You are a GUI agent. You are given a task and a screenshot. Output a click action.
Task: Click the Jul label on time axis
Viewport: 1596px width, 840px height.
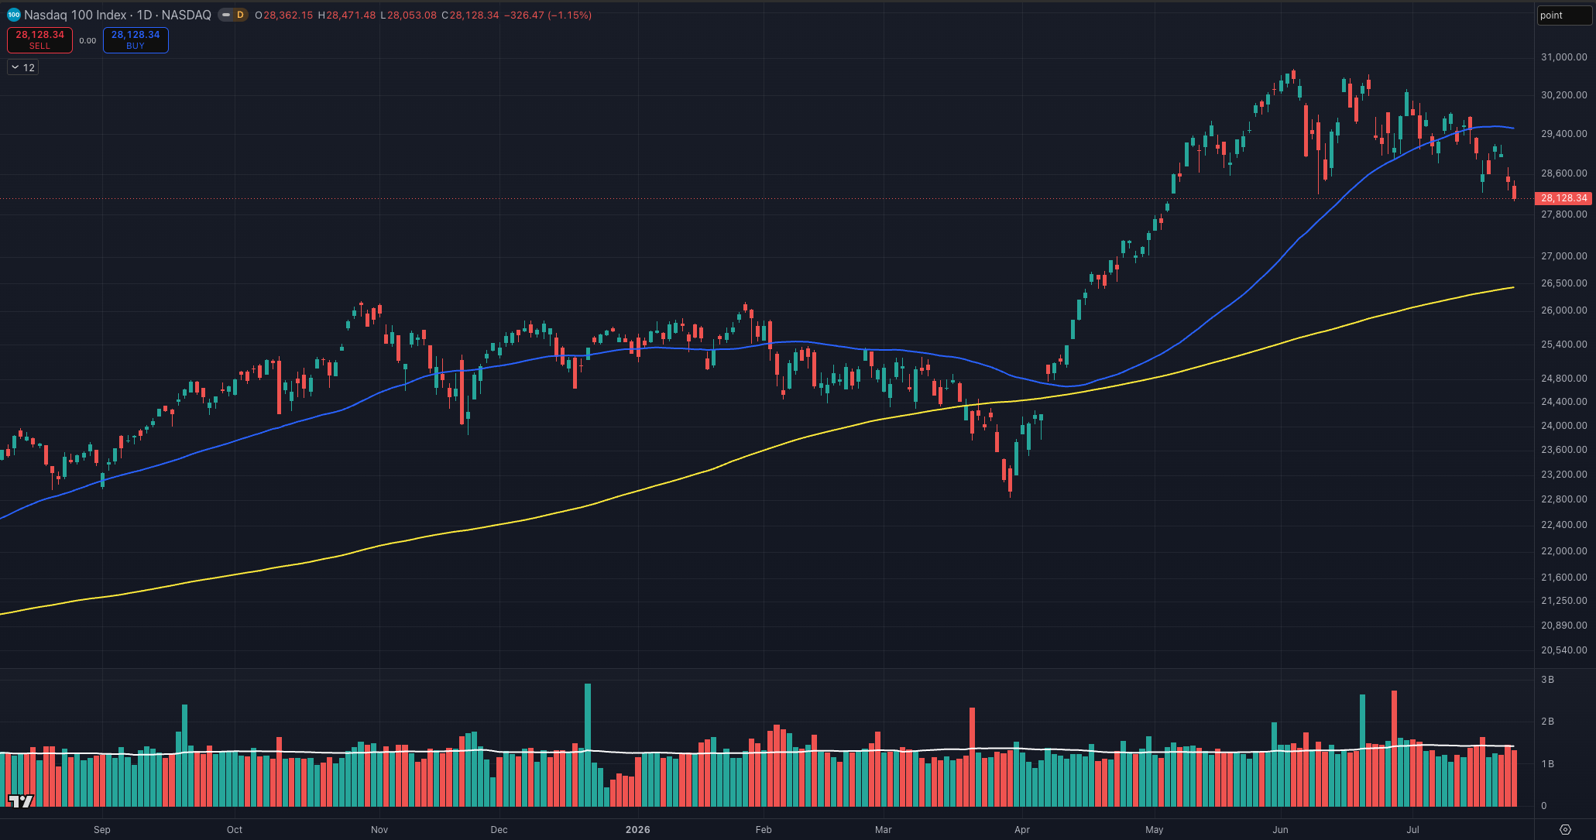click(1413, 830)
